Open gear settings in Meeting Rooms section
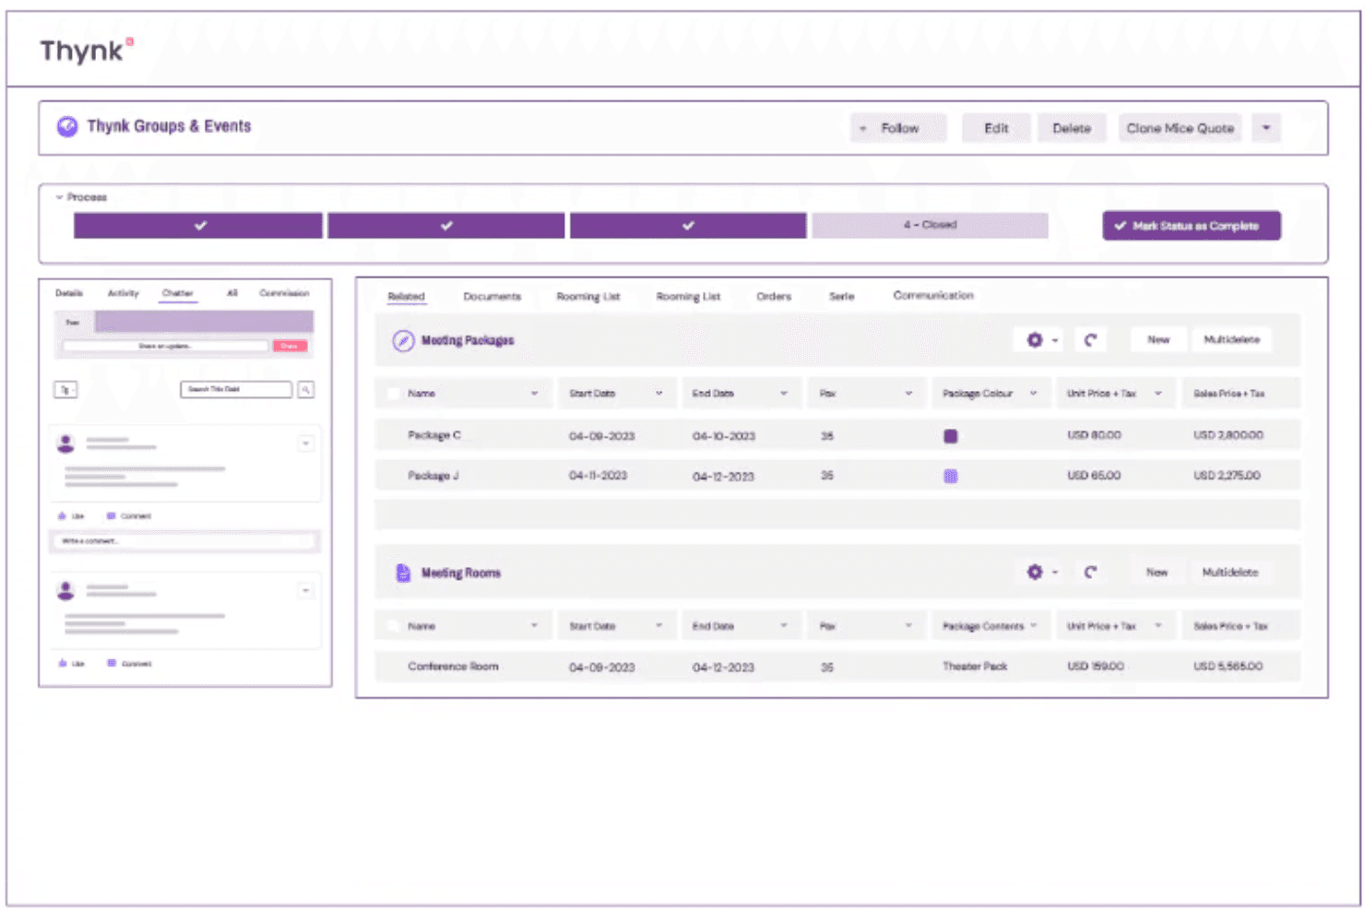 point(1035,573)
